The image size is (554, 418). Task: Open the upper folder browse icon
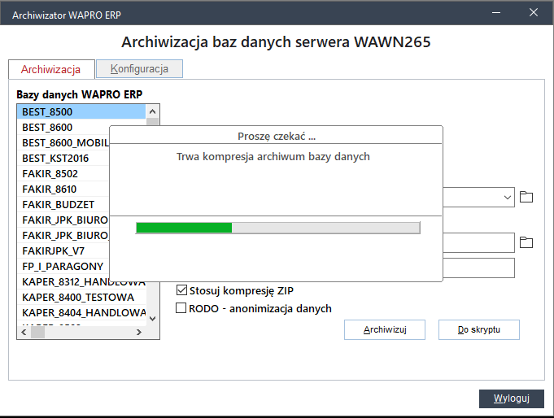(x=526, y=197)
